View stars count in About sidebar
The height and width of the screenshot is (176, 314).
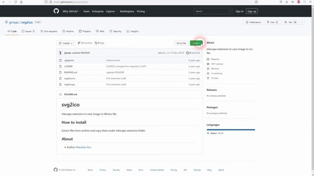point(213,68)
